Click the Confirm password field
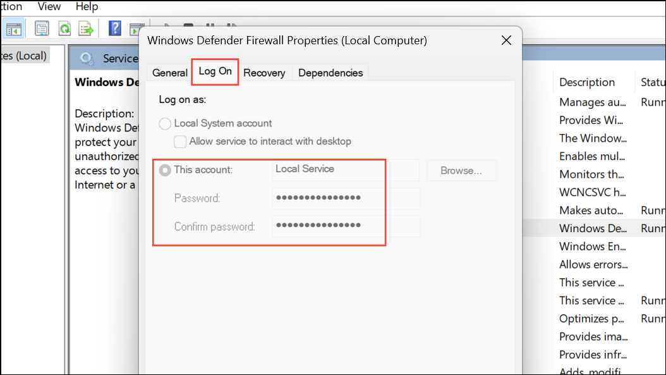 pyautogui.click(x=346, y=226)
